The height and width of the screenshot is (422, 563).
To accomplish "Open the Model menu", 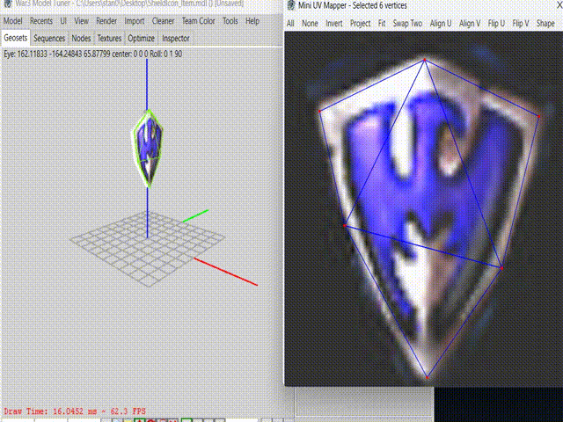I will click(x=12, y=21).
